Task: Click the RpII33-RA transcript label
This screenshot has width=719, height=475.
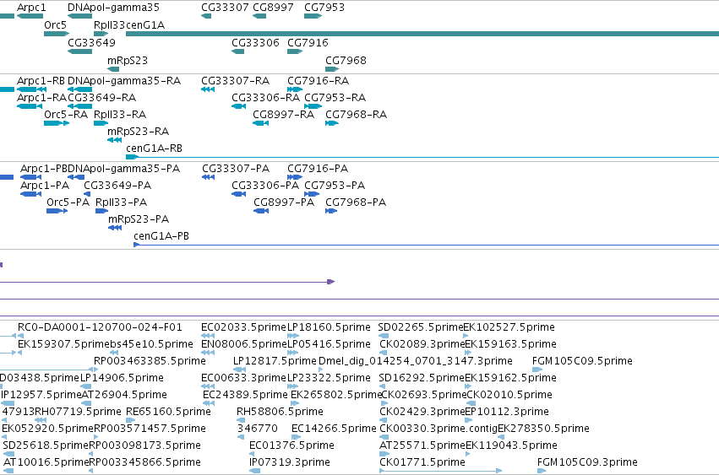Action: [x=120, y=115]
